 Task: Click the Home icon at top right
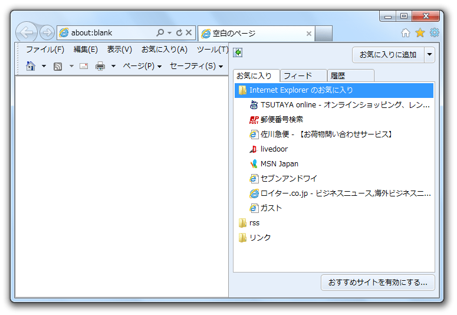tap(406, 32)
